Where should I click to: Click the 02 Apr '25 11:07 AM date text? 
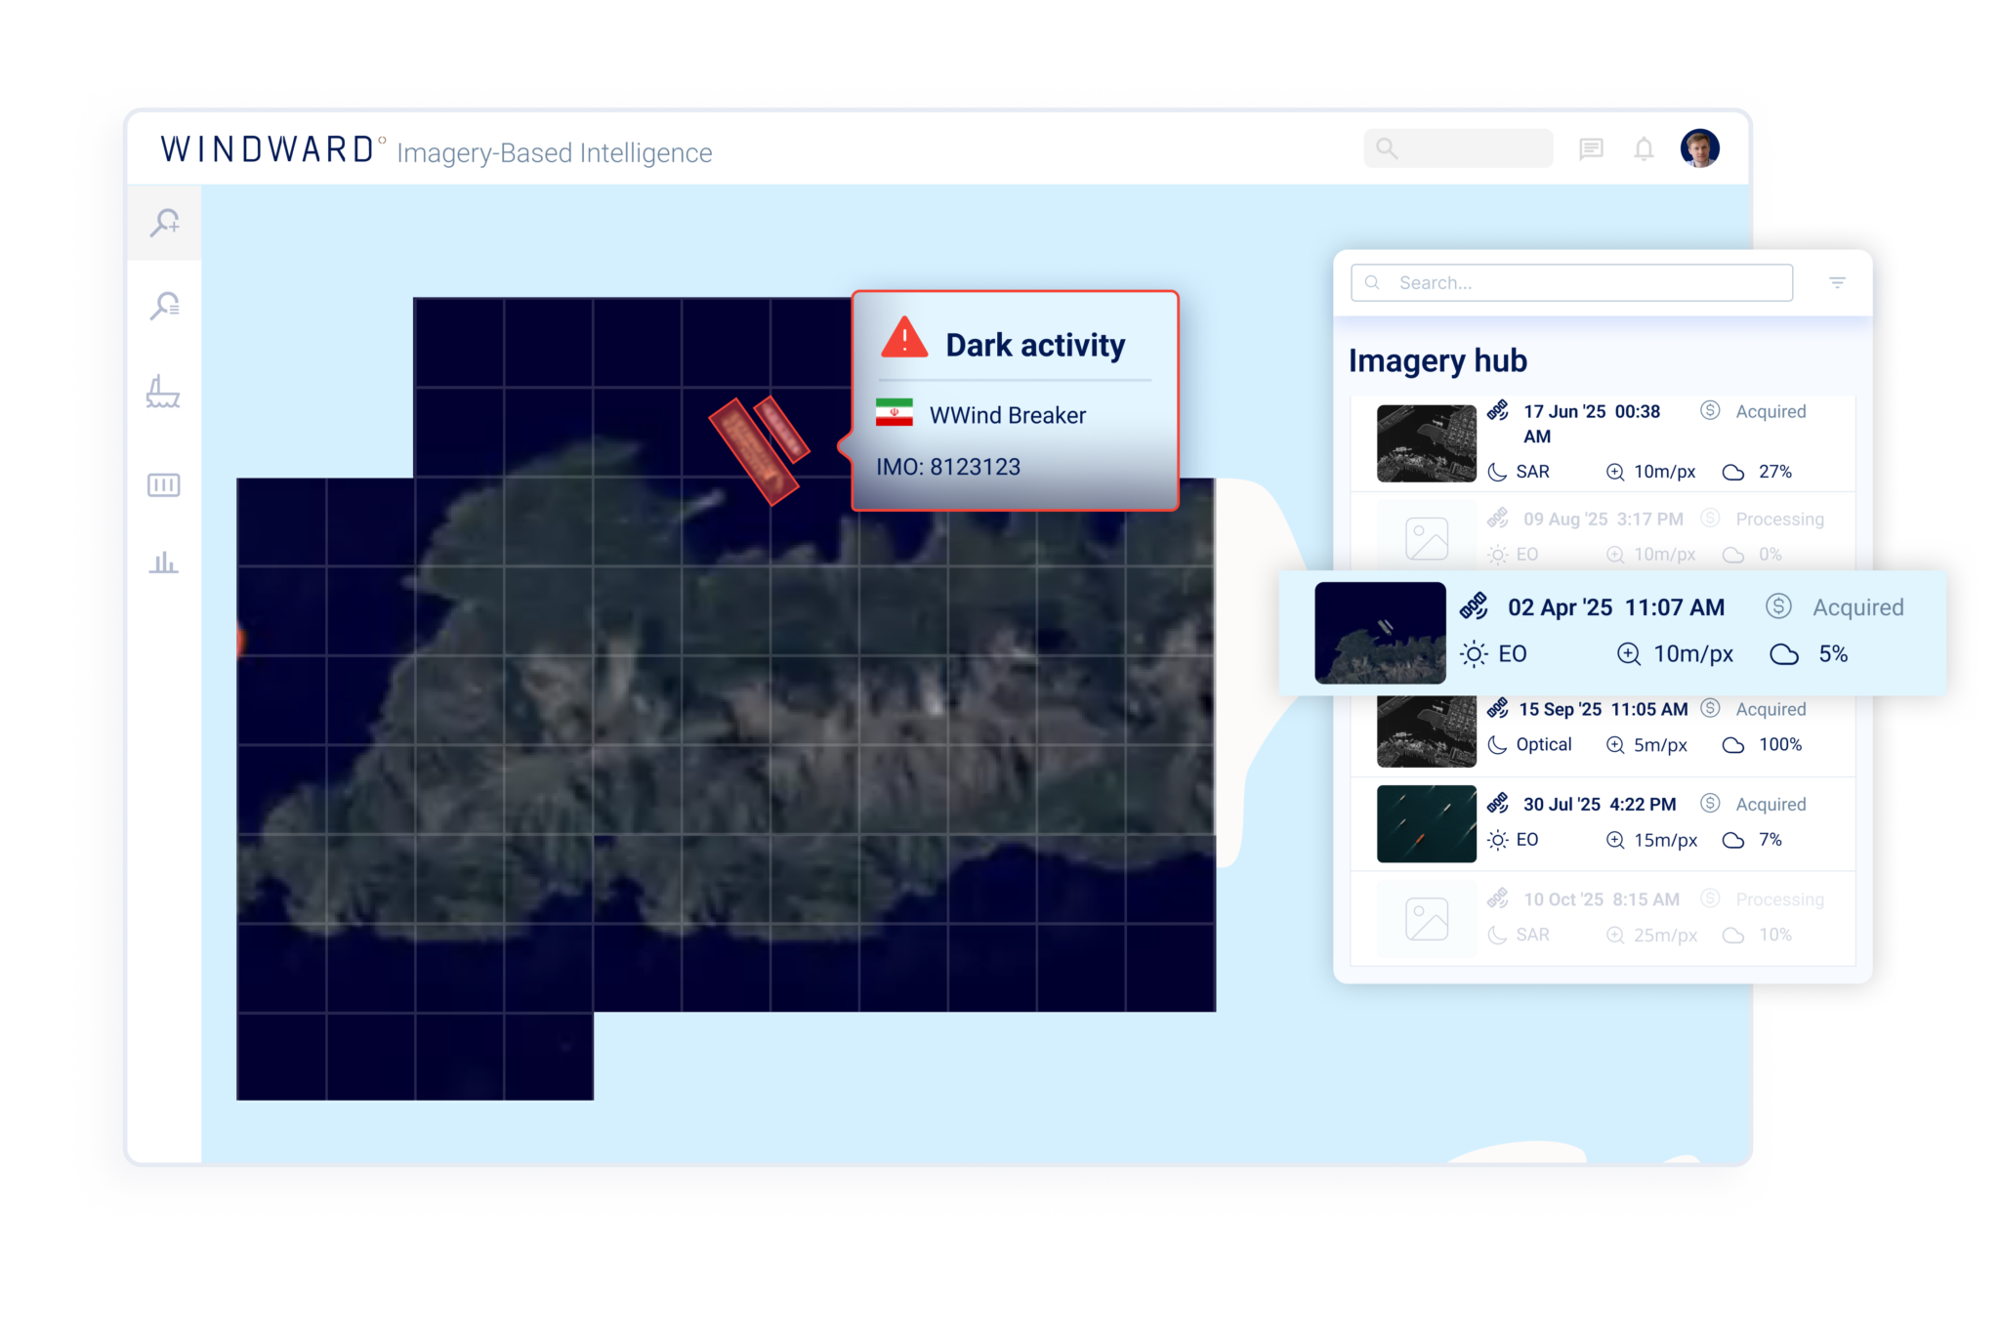[x=1616, y=607]
